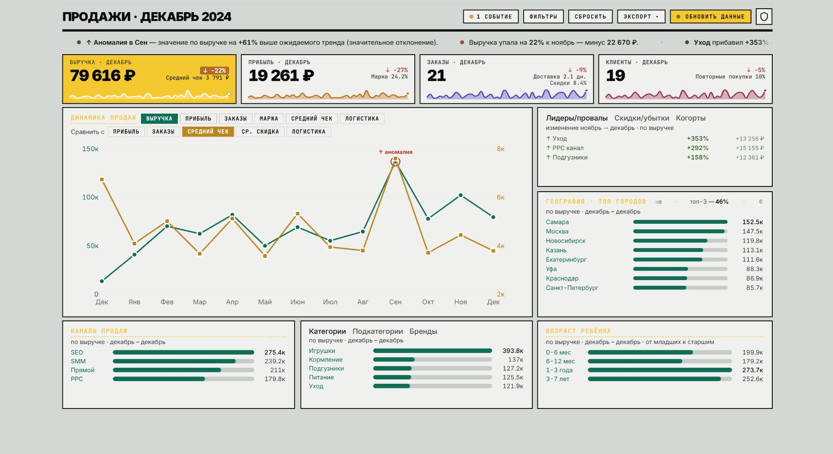Toggle Средний чек comparison off

pos(208,132)
